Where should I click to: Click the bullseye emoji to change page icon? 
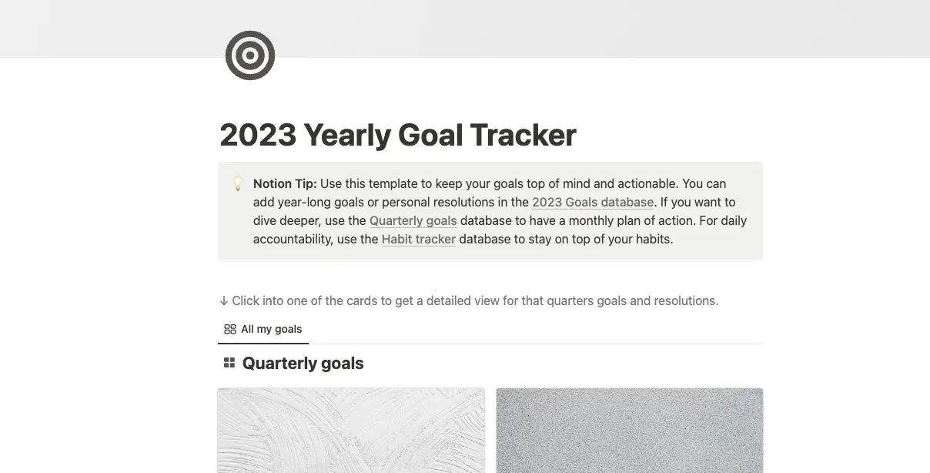(x=249, y=55)
